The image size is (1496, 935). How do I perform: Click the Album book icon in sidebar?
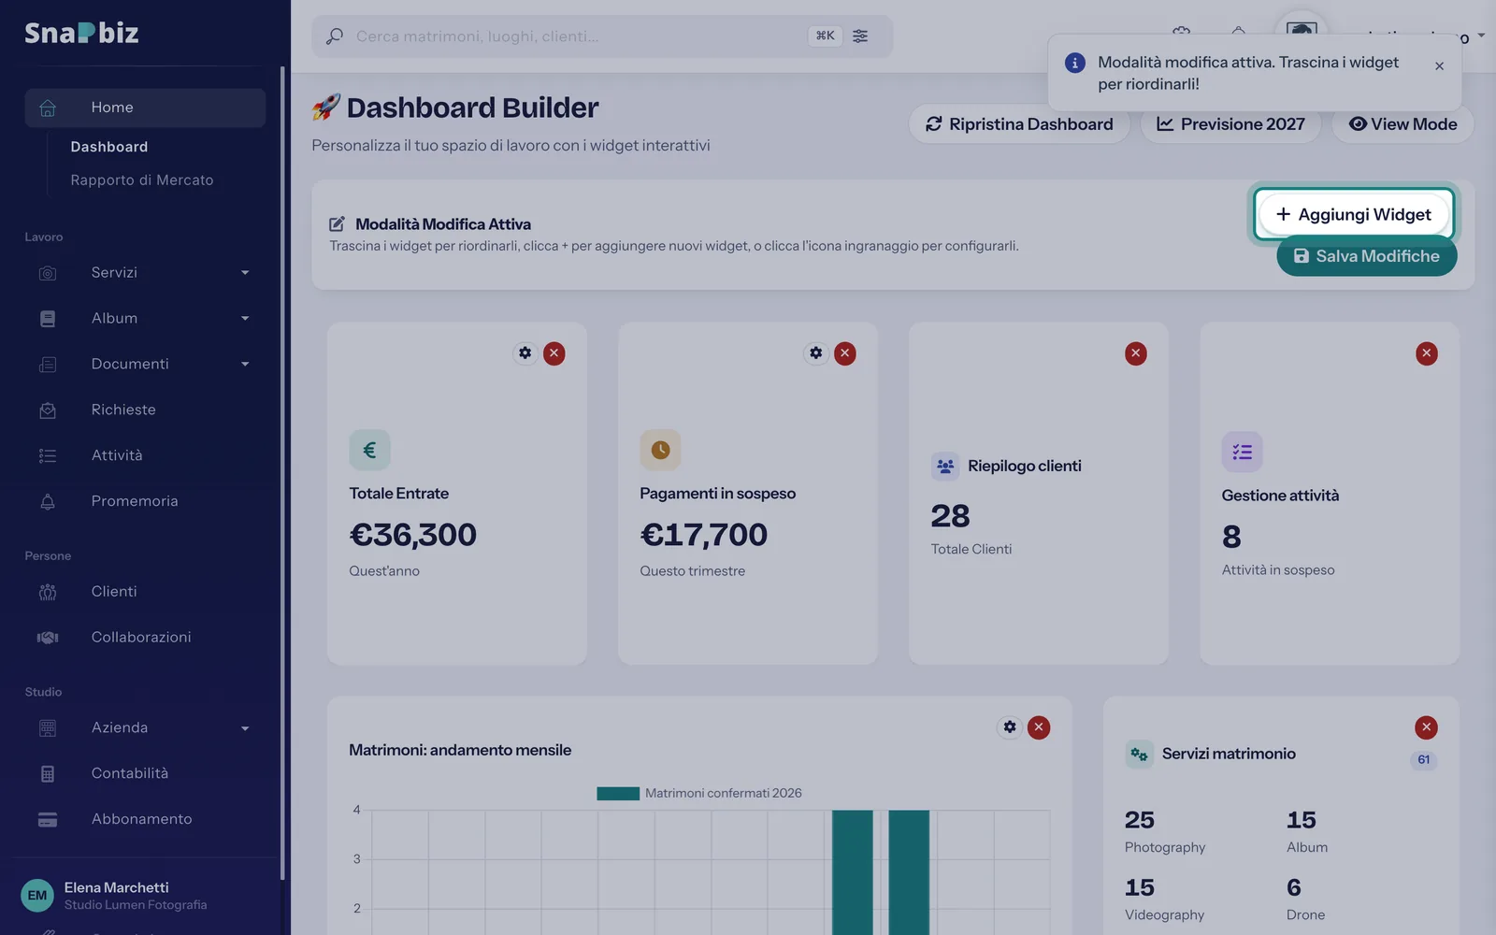[48, 319]
